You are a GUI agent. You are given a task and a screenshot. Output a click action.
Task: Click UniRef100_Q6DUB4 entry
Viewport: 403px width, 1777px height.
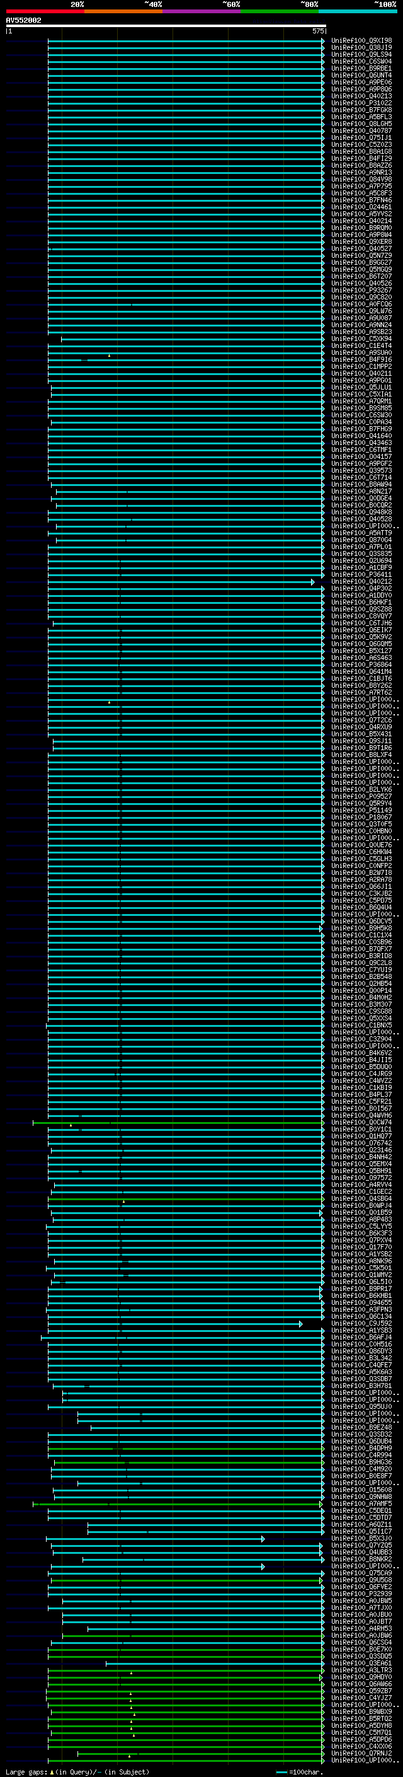[361, 1441]
